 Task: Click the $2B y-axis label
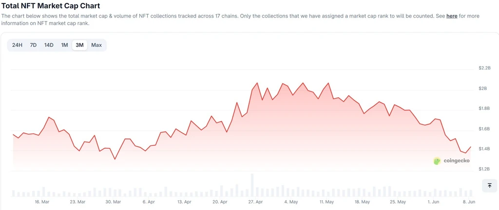coord(483,88)
